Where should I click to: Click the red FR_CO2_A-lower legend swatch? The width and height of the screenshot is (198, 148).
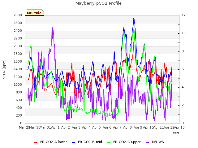(36, 142)
